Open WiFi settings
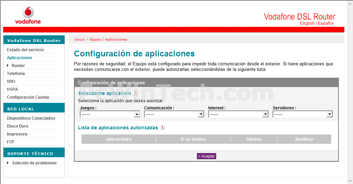Image resolution: width=353 pixels, height=184 pixels. click(11, 82)
